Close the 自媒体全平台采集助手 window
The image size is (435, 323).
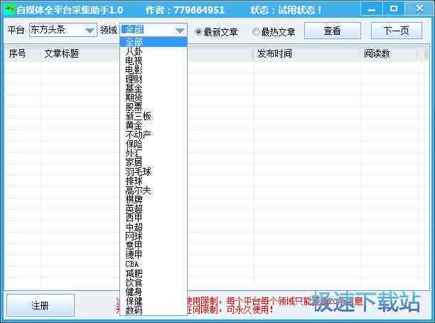coord(419,9)
